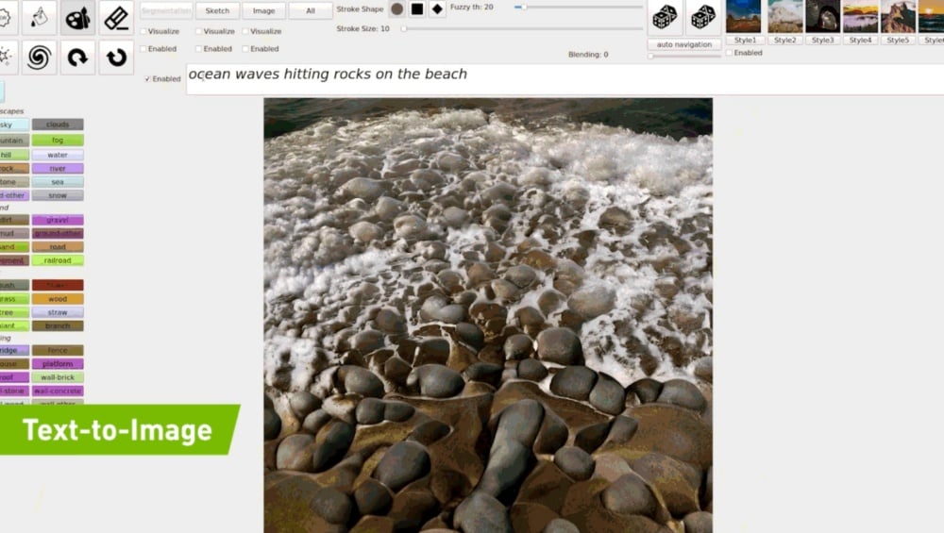This screenshot has width=944, height=533.
Task: Pick the ground-other label swatch
Action: 58,233
